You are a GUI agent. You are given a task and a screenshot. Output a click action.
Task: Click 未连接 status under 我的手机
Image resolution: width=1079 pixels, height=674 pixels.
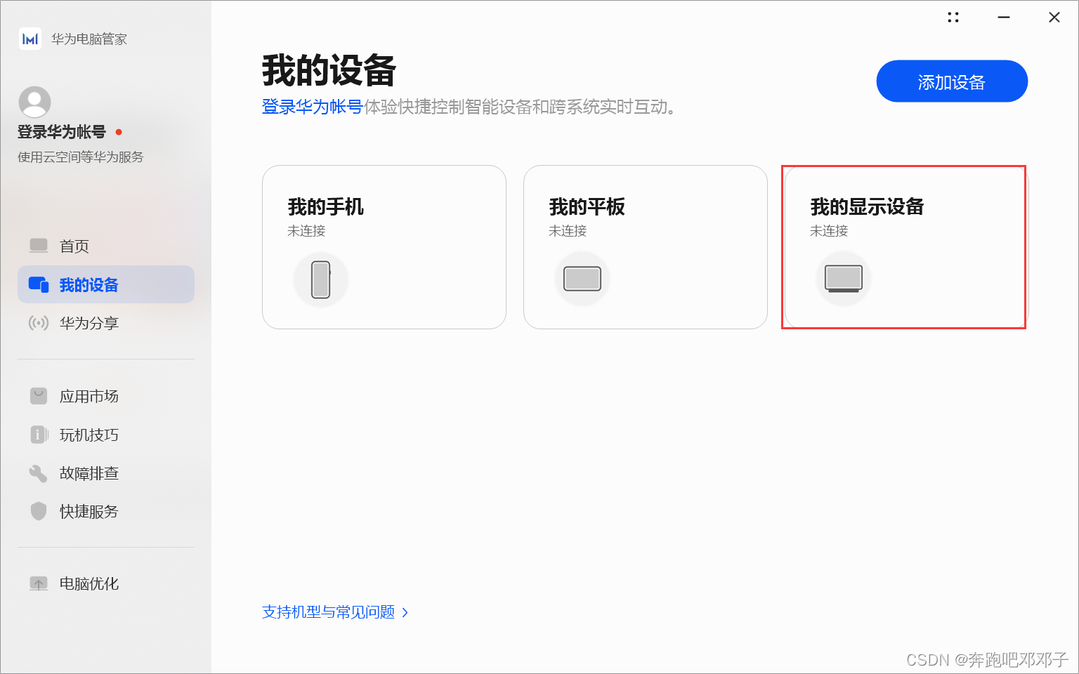[x=306, y=231]
